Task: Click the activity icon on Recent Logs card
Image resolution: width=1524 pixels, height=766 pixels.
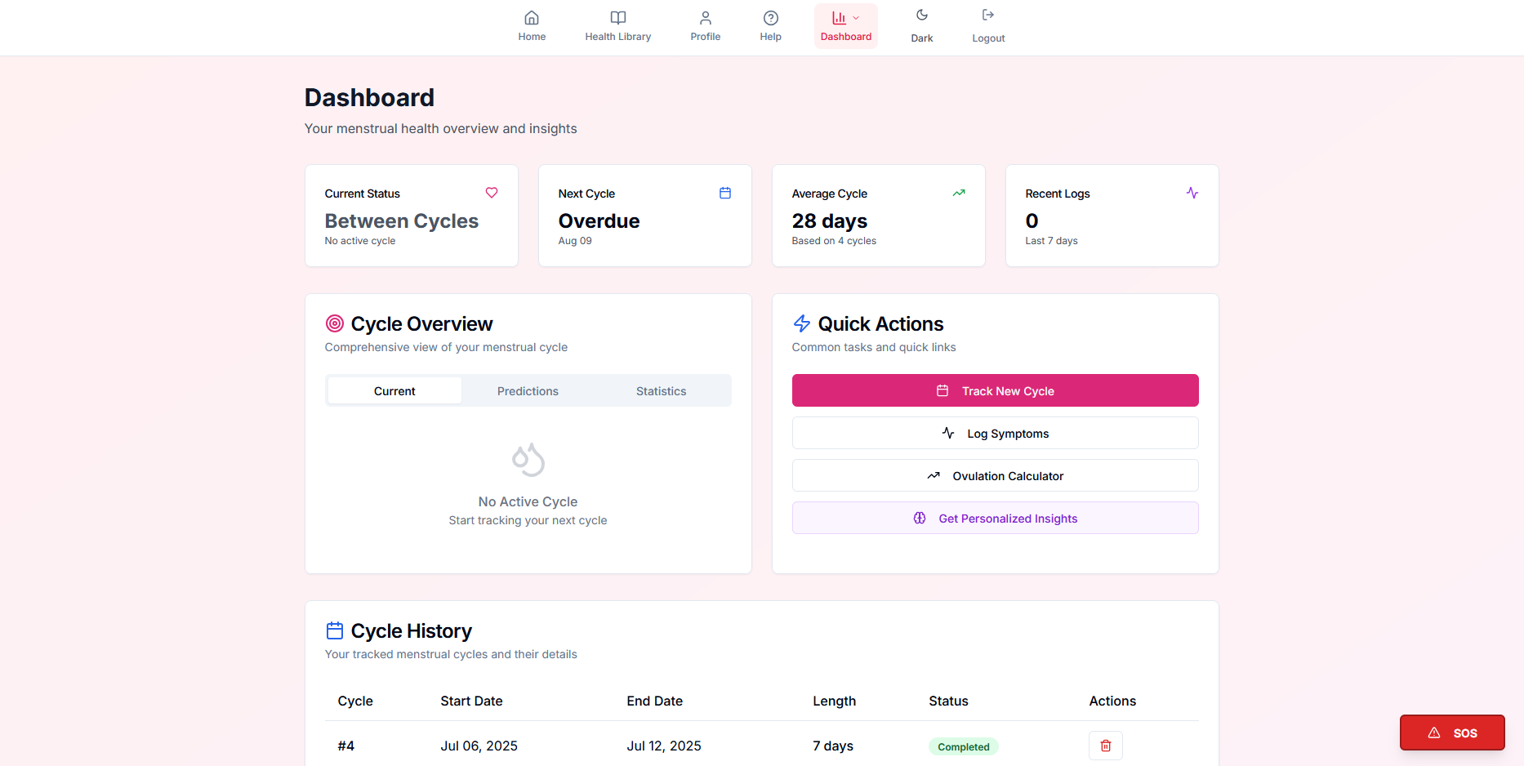Action: click(x=1192, y=193)
